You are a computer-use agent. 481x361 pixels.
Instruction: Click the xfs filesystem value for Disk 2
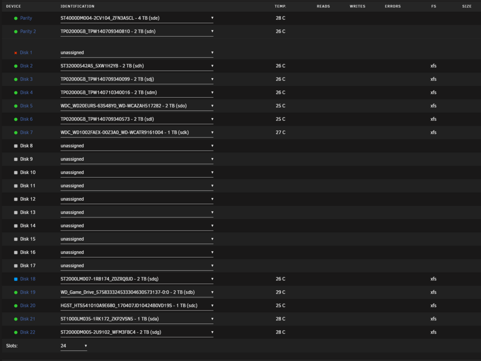(x=433, y=65)
